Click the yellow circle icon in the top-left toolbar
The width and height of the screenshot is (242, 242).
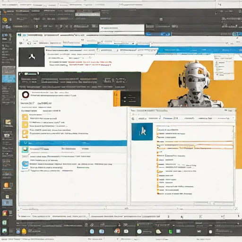point(5,20)
